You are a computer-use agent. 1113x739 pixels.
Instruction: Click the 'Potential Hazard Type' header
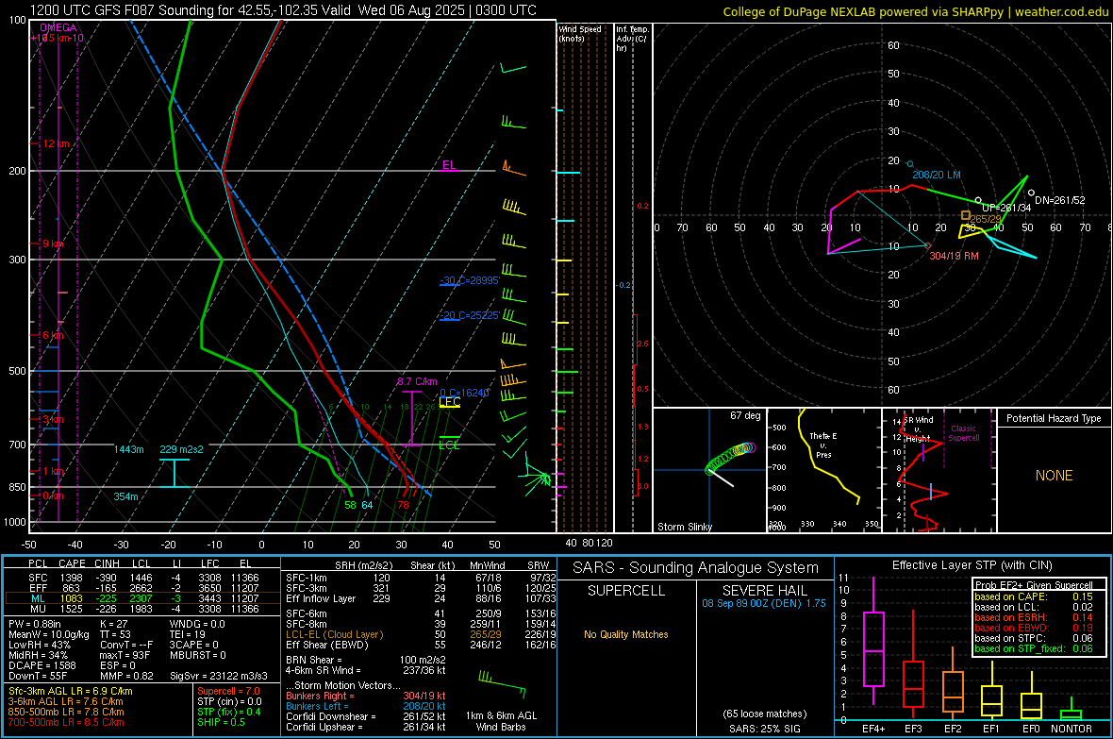coord(1054,418)
